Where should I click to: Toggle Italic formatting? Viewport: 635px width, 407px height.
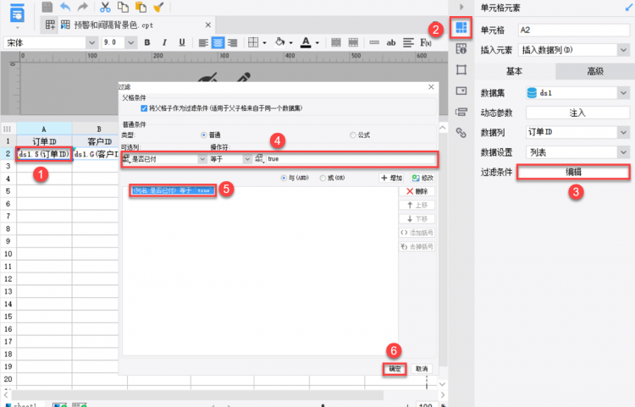click(x=164, y=42)
